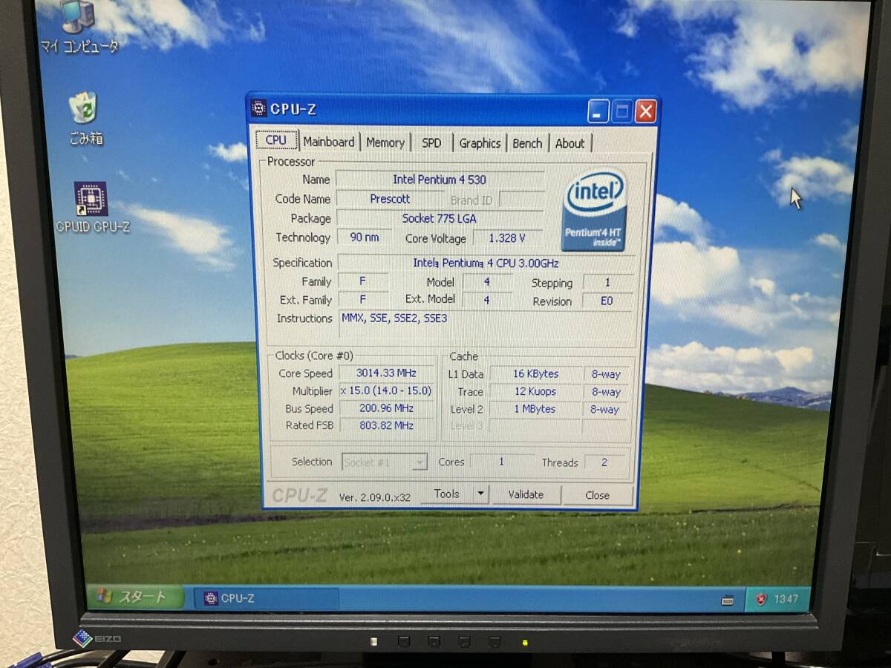
Task: Open the SPD tab
Action: click(431, 143)
